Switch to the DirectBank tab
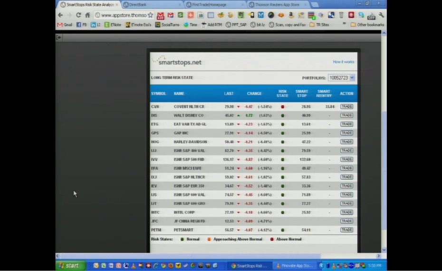Image resolution: width=442 pixels, height=271 pixels. click(x=152, y=4)
